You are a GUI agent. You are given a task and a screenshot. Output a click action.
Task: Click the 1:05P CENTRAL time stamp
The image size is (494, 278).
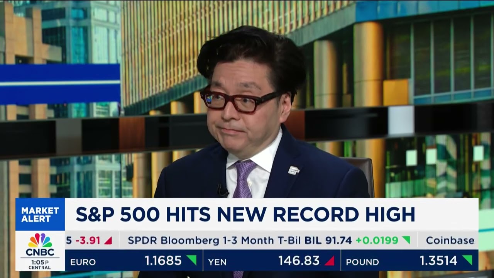pyautogui.click(x=40, y=264)
